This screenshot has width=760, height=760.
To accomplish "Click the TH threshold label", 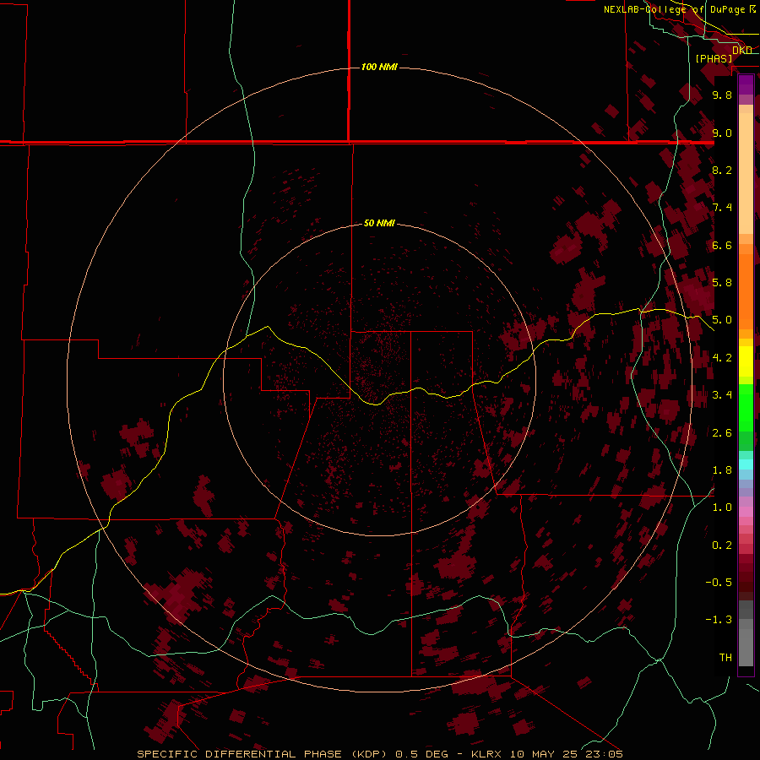I will coord(725,658).
